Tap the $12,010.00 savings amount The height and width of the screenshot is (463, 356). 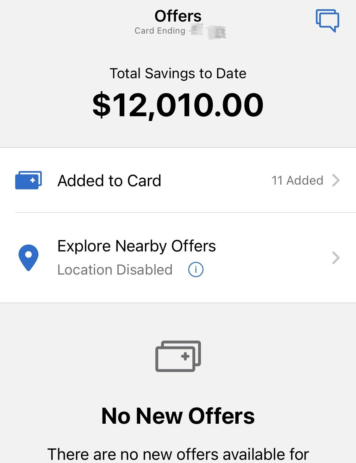tap(178, 105)
